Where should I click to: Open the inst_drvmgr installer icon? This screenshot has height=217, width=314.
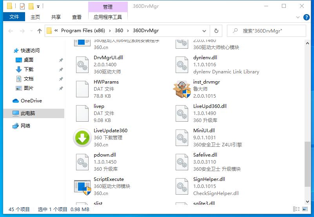[182, 89]
